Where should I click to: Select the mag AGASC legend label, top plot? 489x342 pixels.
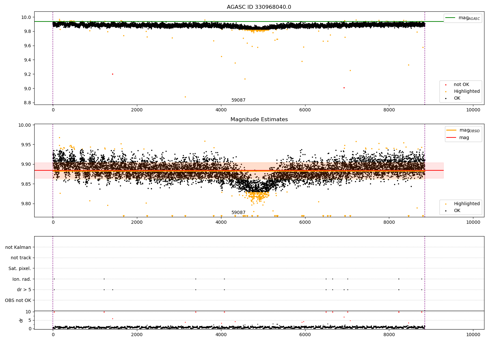pos(469,18)
